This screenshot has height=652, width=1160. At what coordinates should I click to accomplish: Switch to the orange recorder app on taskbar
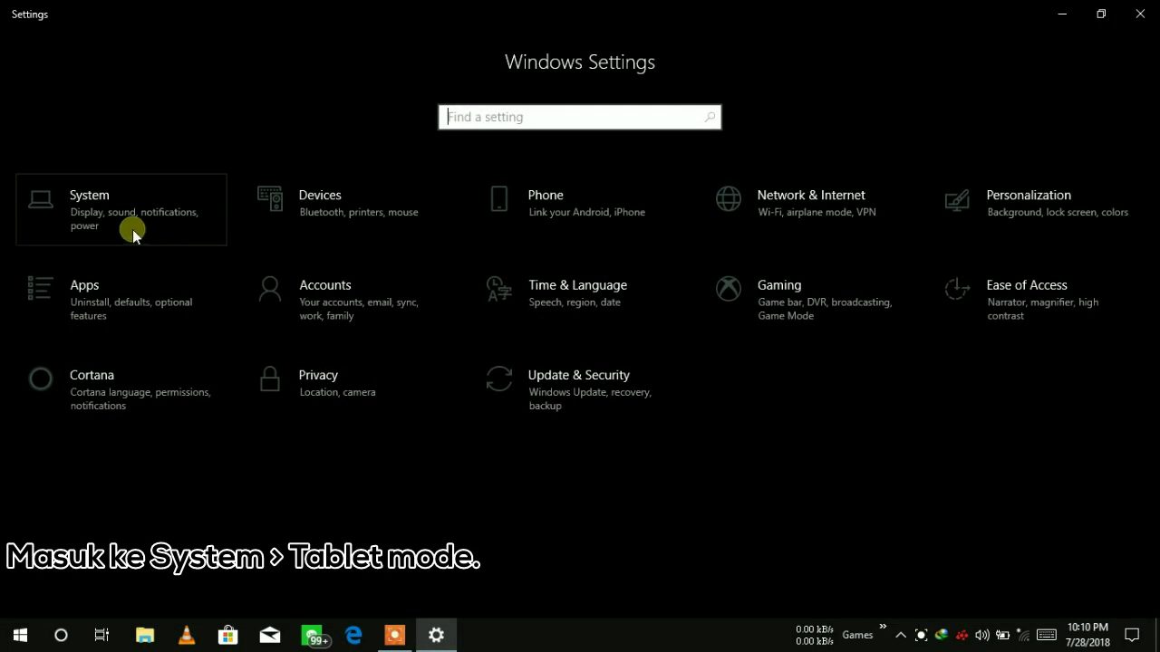point(395,635)
